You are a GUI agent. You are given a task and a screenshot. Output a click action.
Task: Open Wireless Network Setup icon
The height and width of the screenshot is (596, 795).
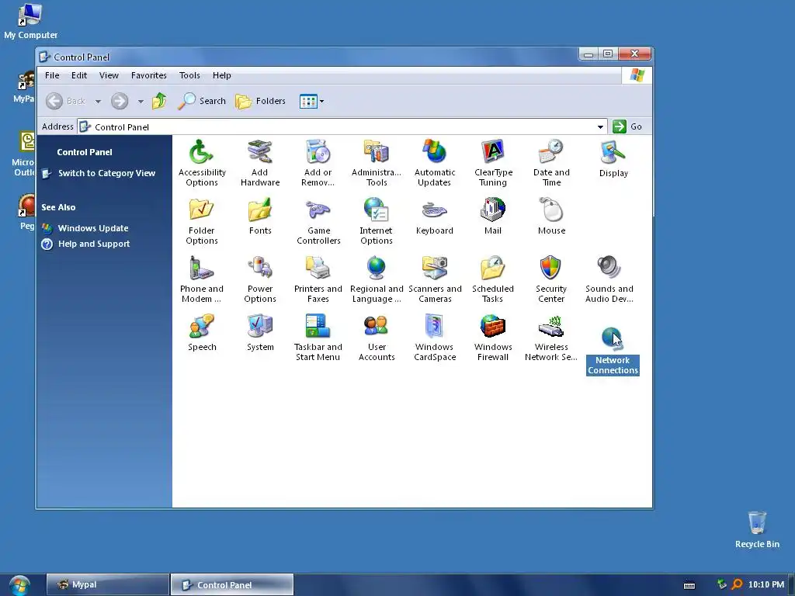point(551,338)
